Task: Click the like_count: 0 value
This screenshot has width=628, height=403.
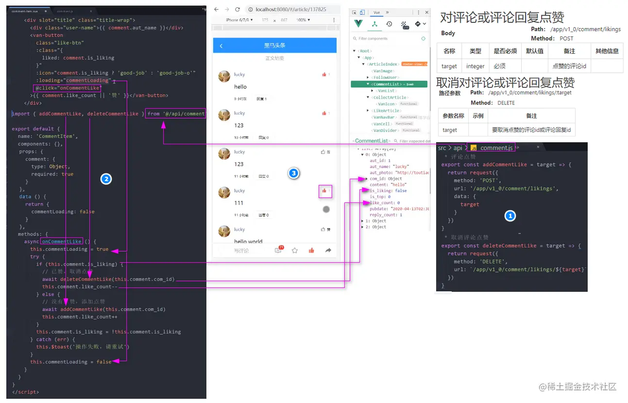Action: 398,203
